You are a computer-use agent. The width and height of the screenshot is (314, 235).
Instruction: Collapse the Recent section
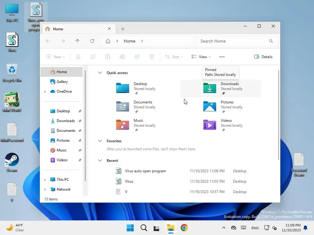[x=100, y=160]
